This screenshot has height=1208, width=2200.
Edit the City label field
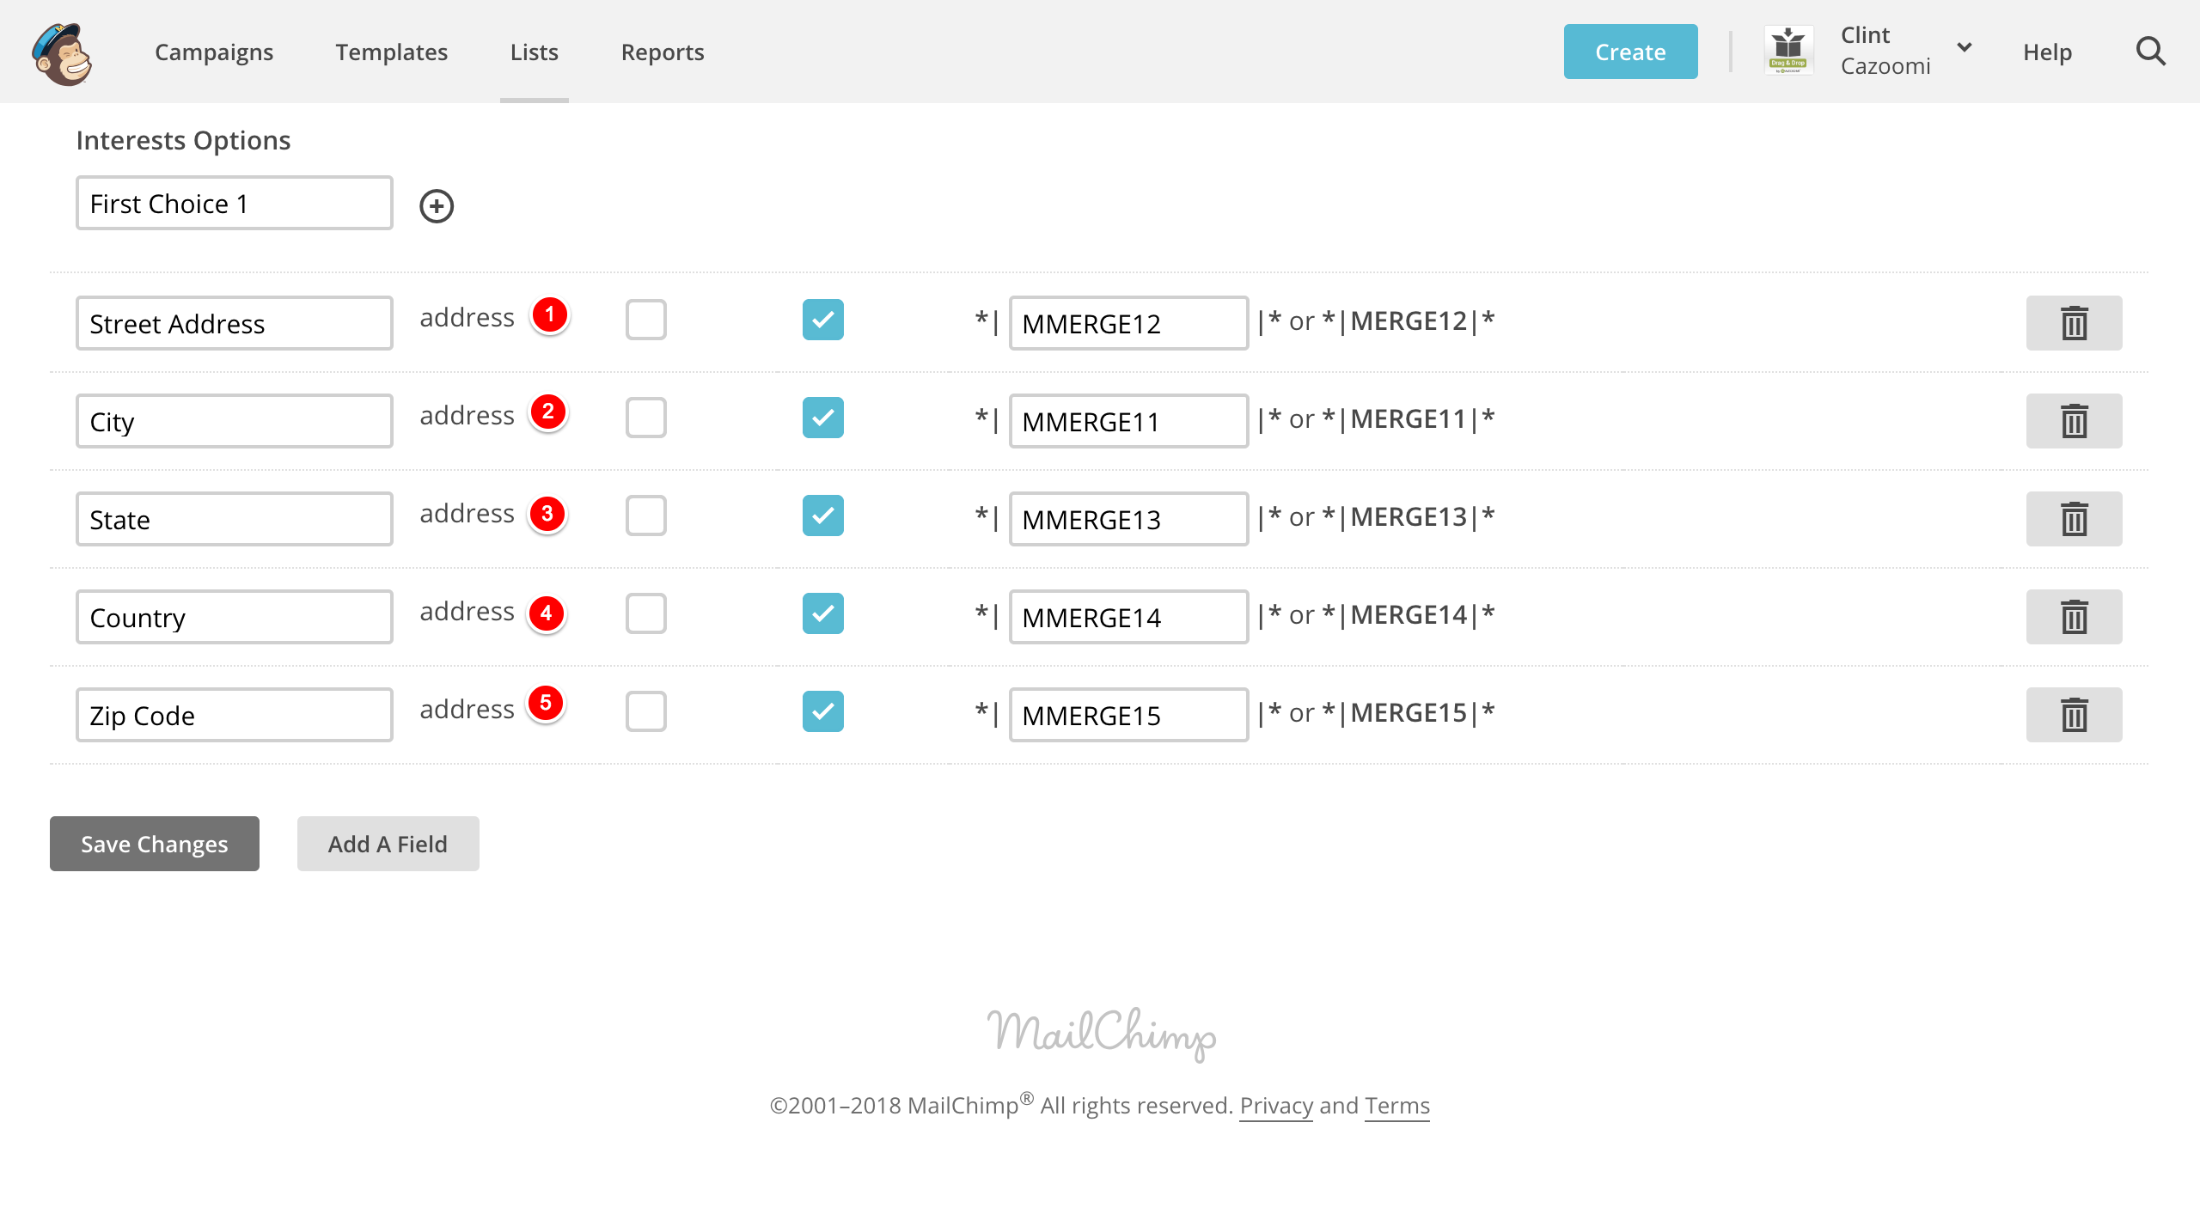[x=235, y=421]
